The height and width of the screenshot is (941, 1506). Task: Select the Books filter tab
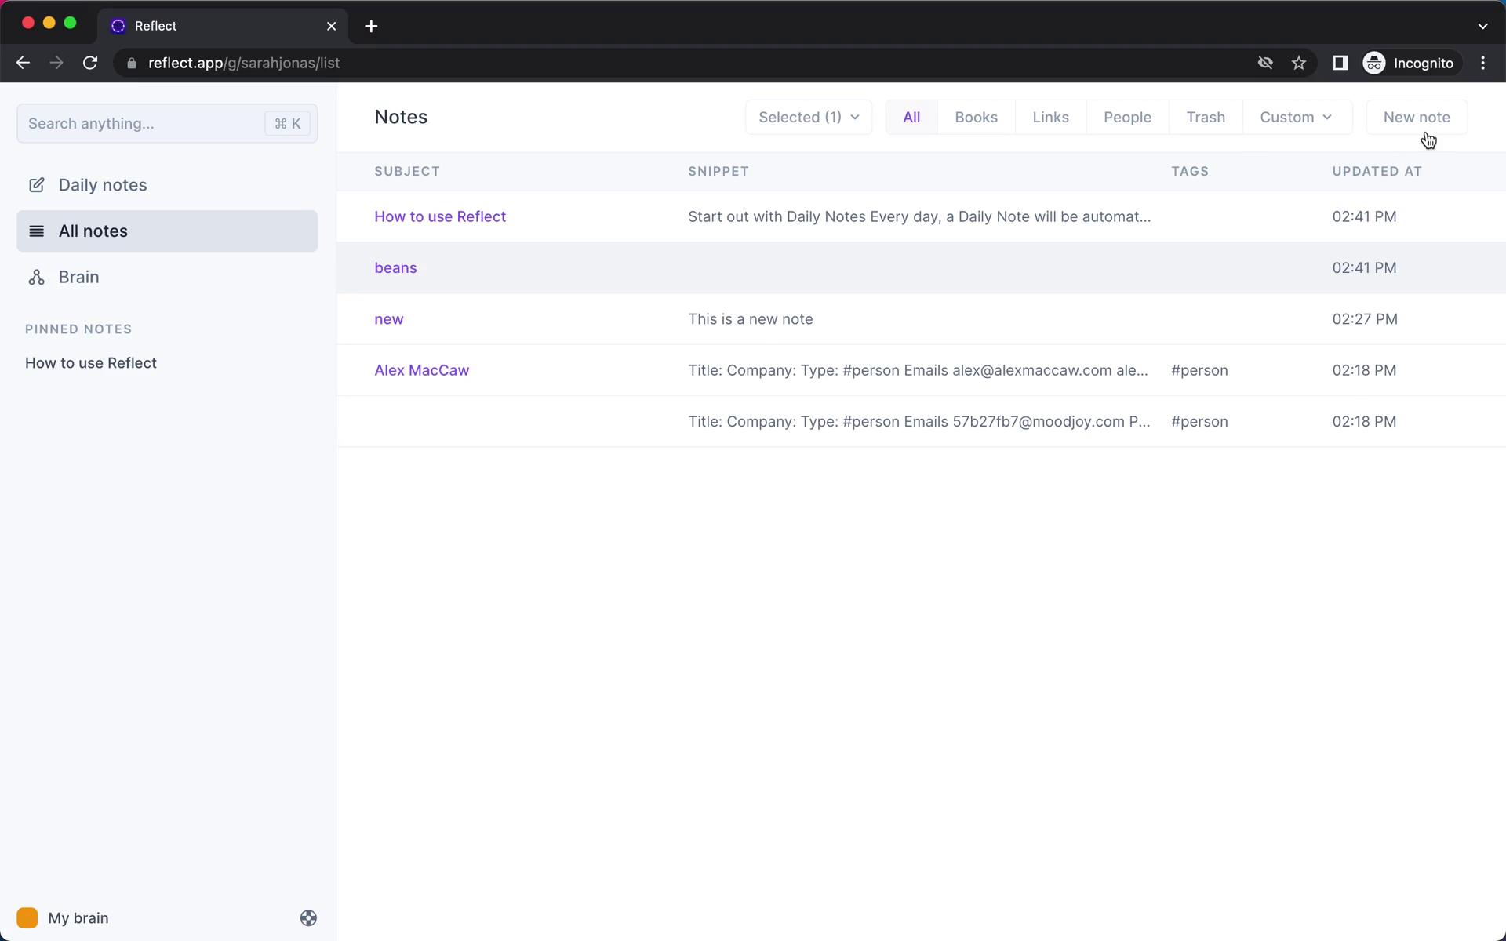[976, 117]
